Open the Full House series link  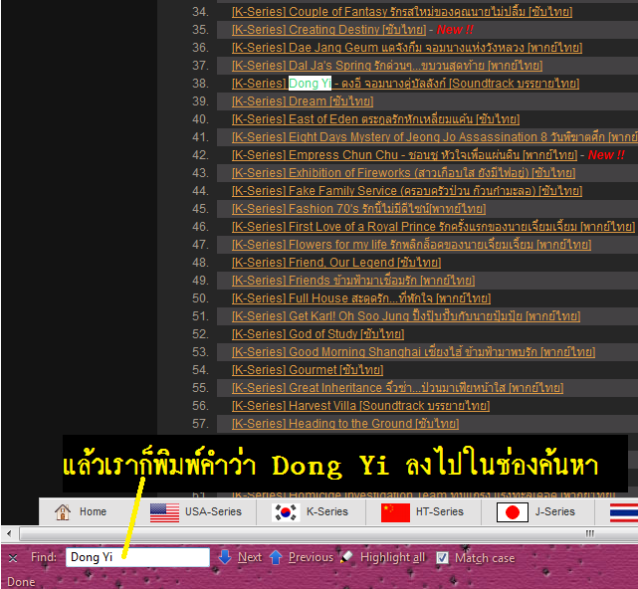tap(361, 298)
